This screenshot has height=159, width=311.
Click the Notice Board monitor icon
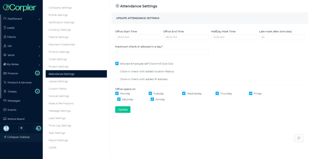5,119
